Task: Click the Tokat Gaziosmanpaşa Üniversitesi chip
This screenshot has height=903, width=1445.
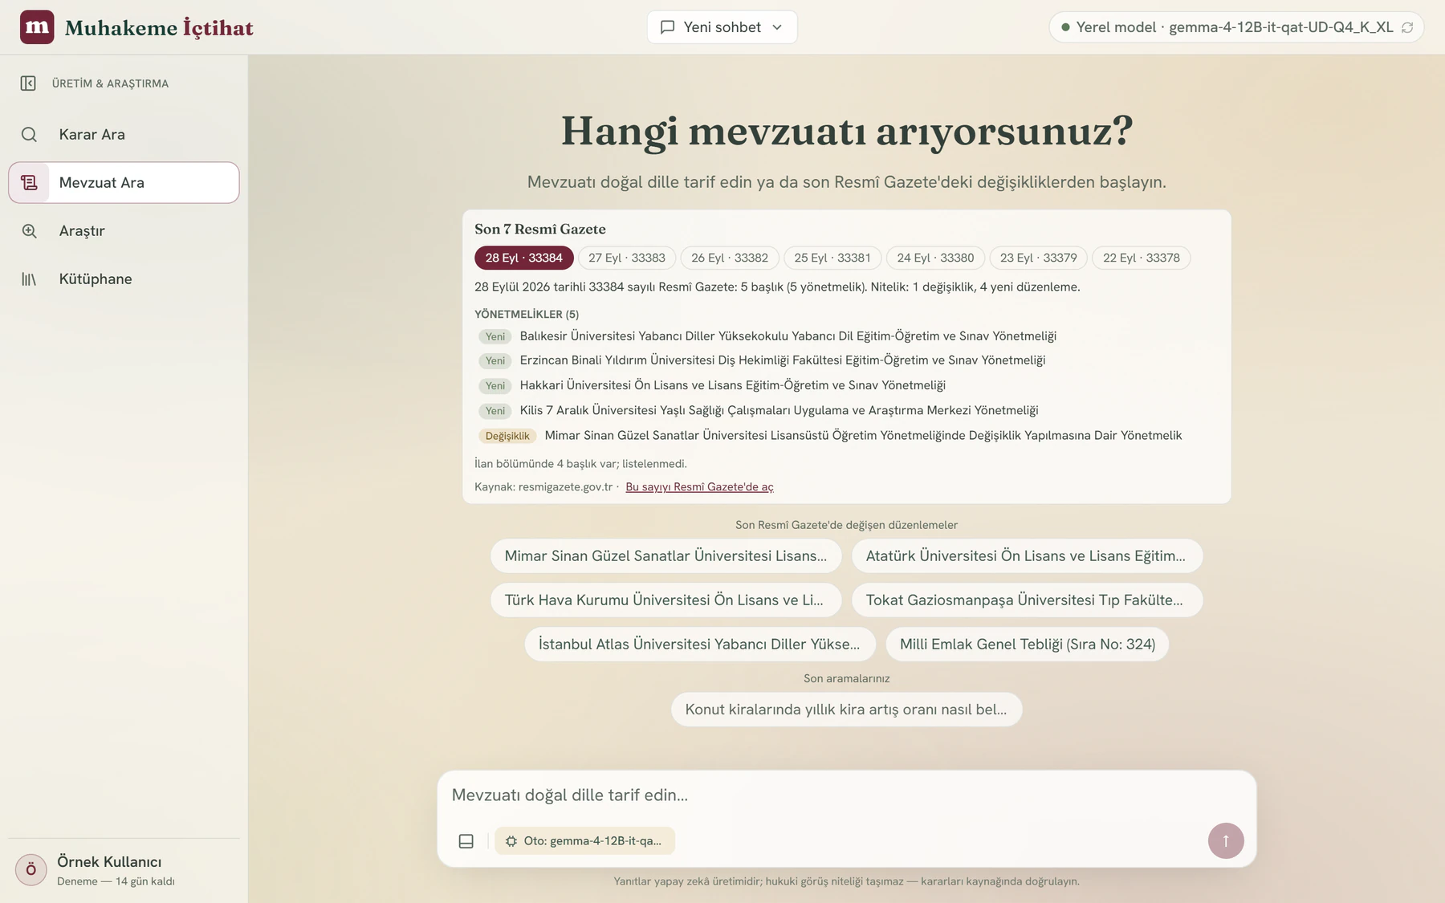Action: [1027, 600]
